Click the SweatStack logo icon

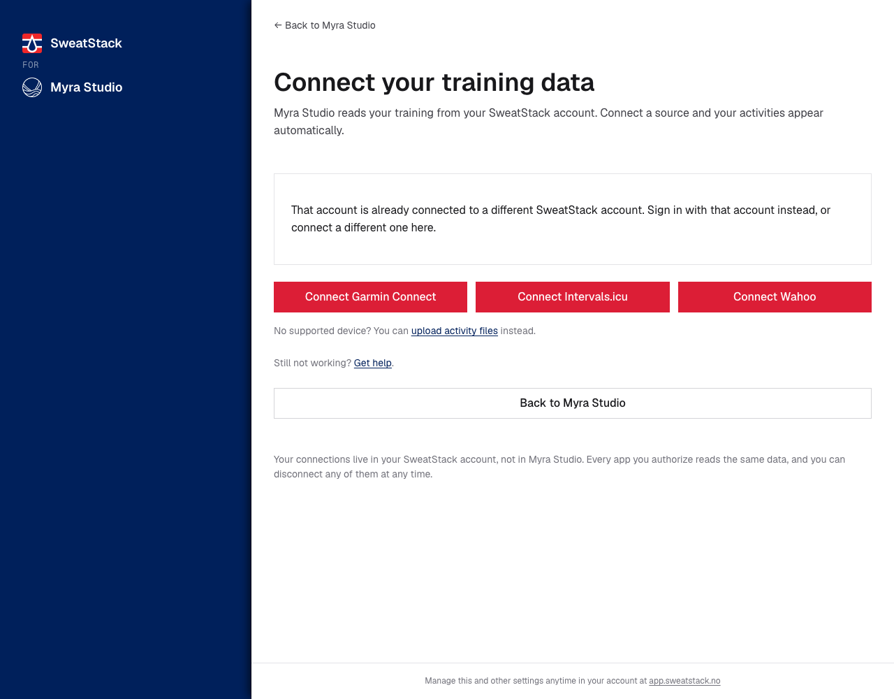[x=32, y=43]
